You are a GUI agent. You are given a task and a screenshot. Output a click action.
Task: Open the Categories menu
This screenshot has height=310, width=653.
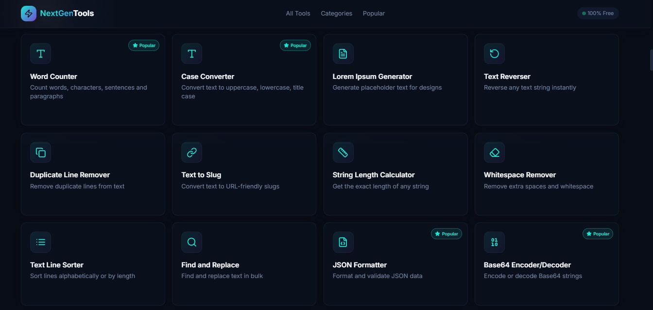click(x=336, y=13)
